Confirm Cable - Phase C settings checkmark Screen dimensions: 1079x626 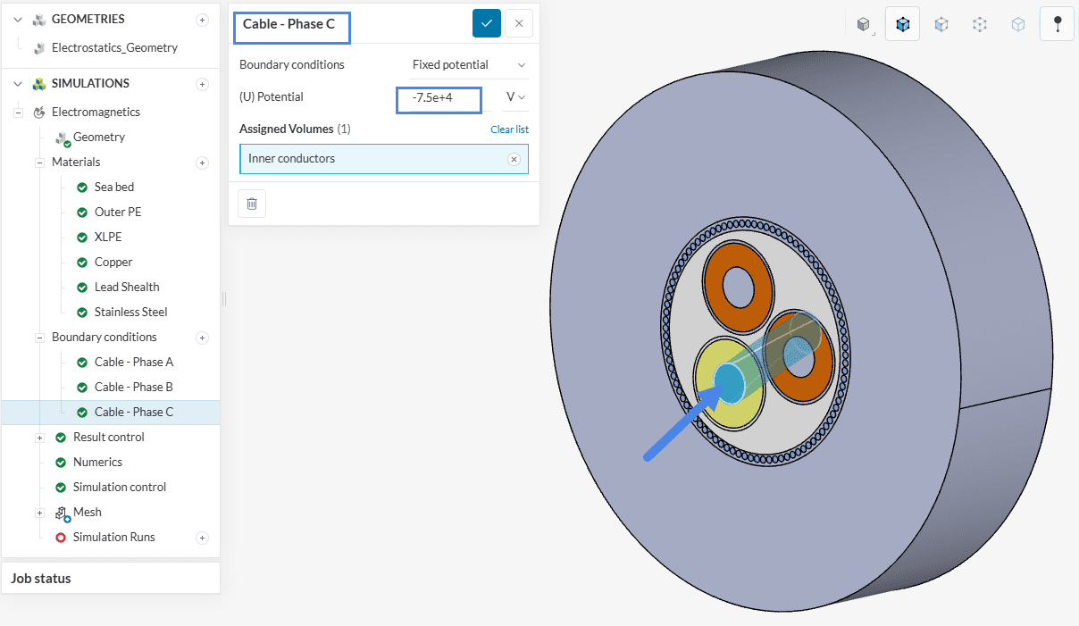click(487, 23)
